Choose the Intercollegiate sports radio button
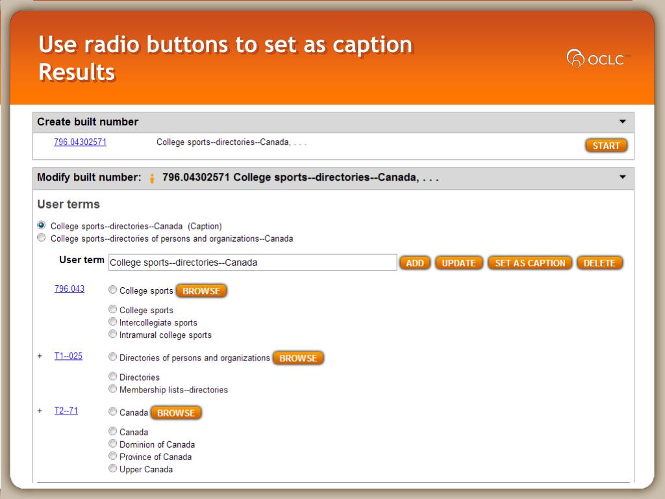This screenshot has width=665, height=499. pyautogui.click(x=112, y=321)
